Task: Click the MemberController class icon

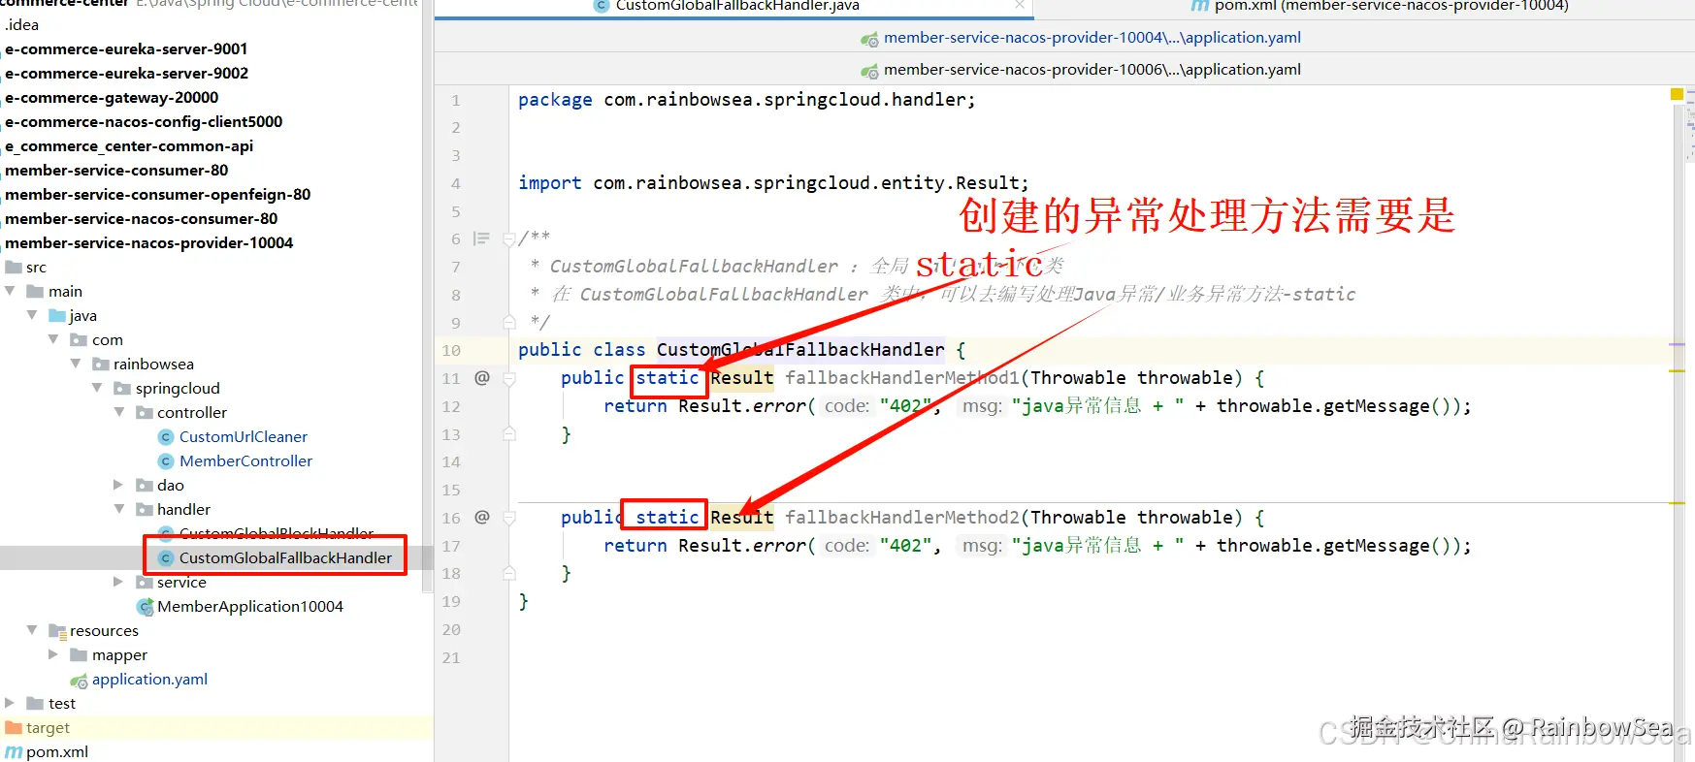Action: pyautogui.click(x=166, y=461)
